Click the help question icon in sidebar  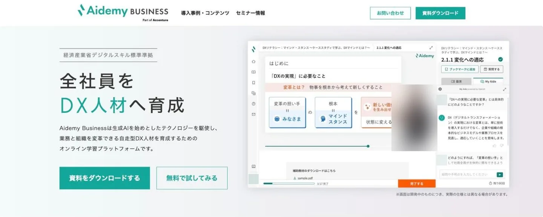[253, 103]
